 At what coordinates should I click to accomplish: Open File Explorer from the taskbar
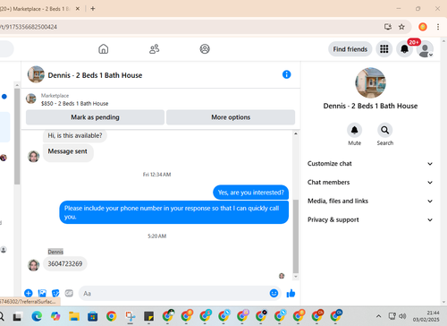[x=74, y=316]
